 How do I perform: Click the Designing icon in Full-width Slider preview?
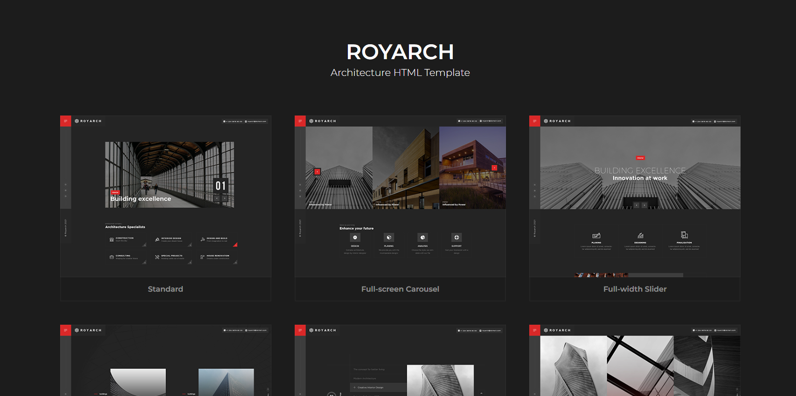click(640, 235)
